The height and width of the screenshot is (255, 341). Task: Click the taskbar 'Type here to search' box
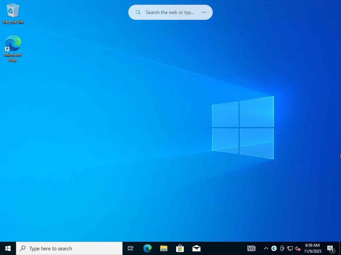[x=69, y=248]
